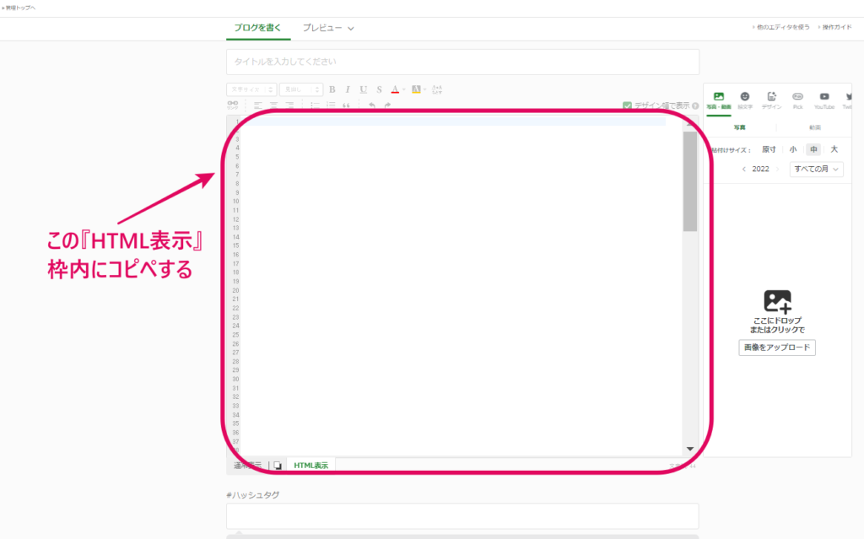
Task: Select 原寸 paste size
Action: [x=769, y=149]
